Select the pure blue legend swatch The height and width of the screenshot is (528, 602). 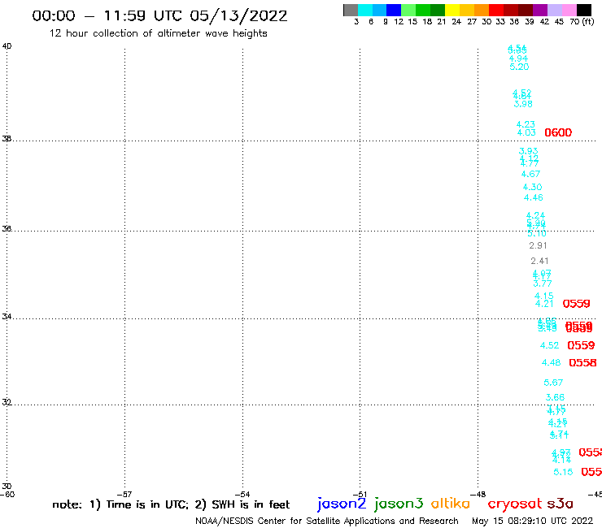tap(394, 10)
